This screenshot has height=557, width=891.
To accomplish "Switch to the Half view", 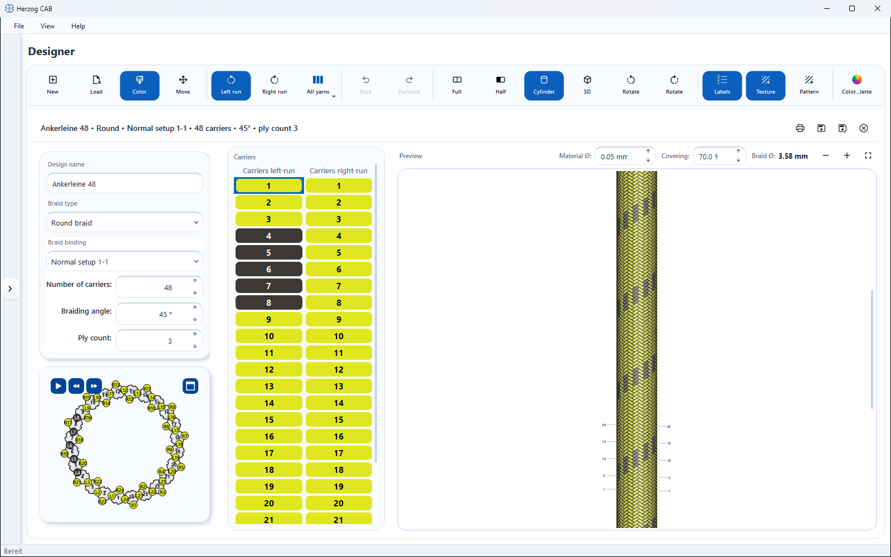I will point(501,85).
